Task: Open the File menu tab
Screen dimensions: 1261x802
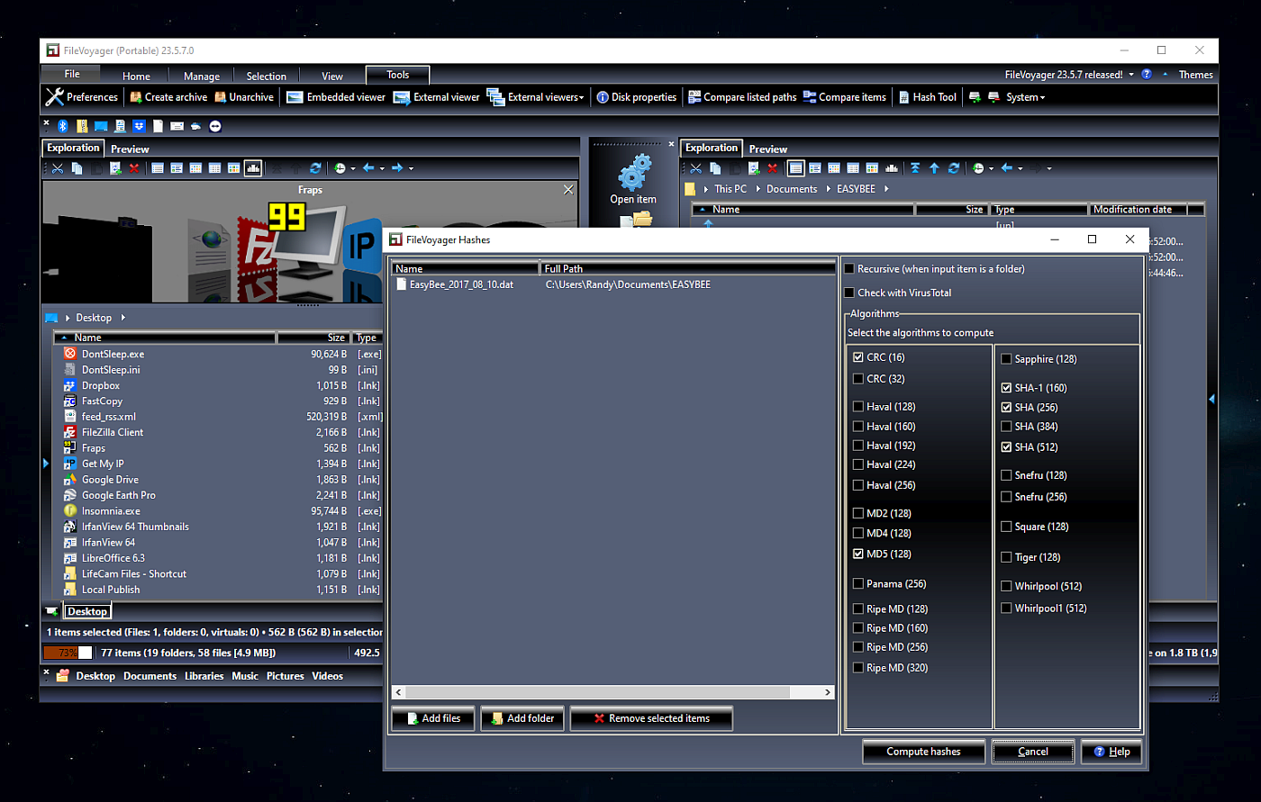Action: click(x=72, y=75)
